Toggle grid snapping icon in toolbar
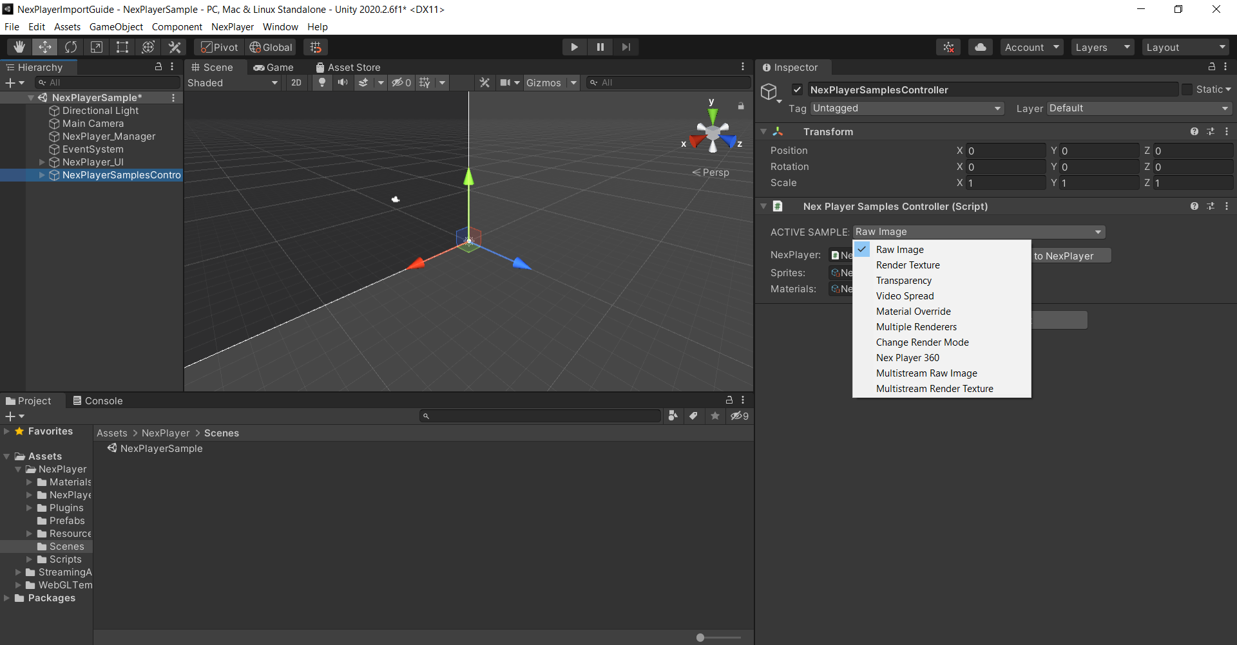The image size is (1237, 645). click(x=316, y=47)
